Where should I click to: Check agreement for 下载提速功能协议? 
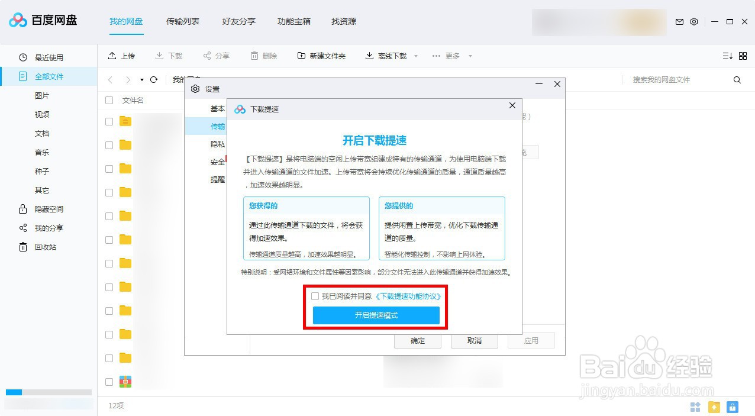(x=315, y=296)
